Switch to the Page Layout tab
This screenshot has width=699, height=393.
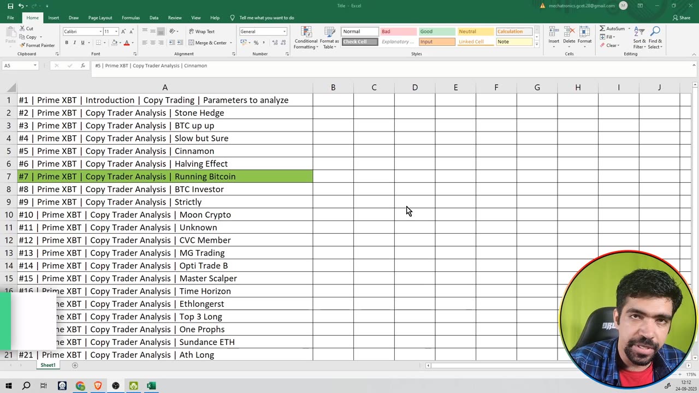pos(100,17)
